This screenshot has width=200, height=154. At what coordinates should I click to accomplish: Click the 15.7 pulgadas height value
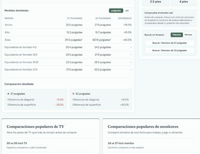coord(103,32)
